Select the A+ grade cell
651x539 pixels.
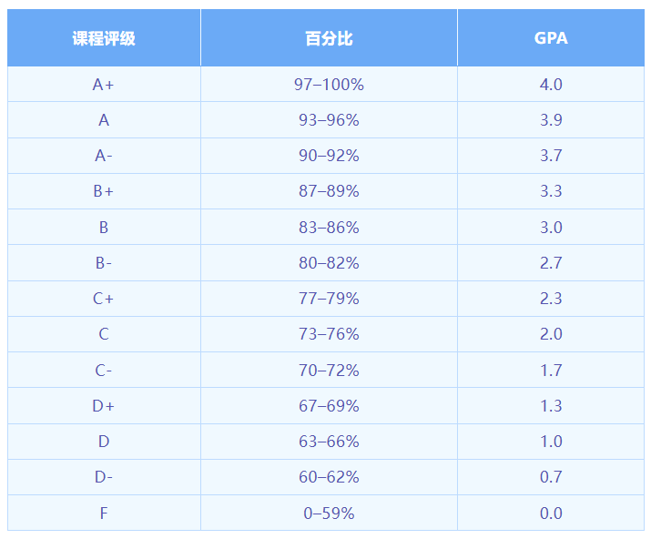[x=104, y=85]
